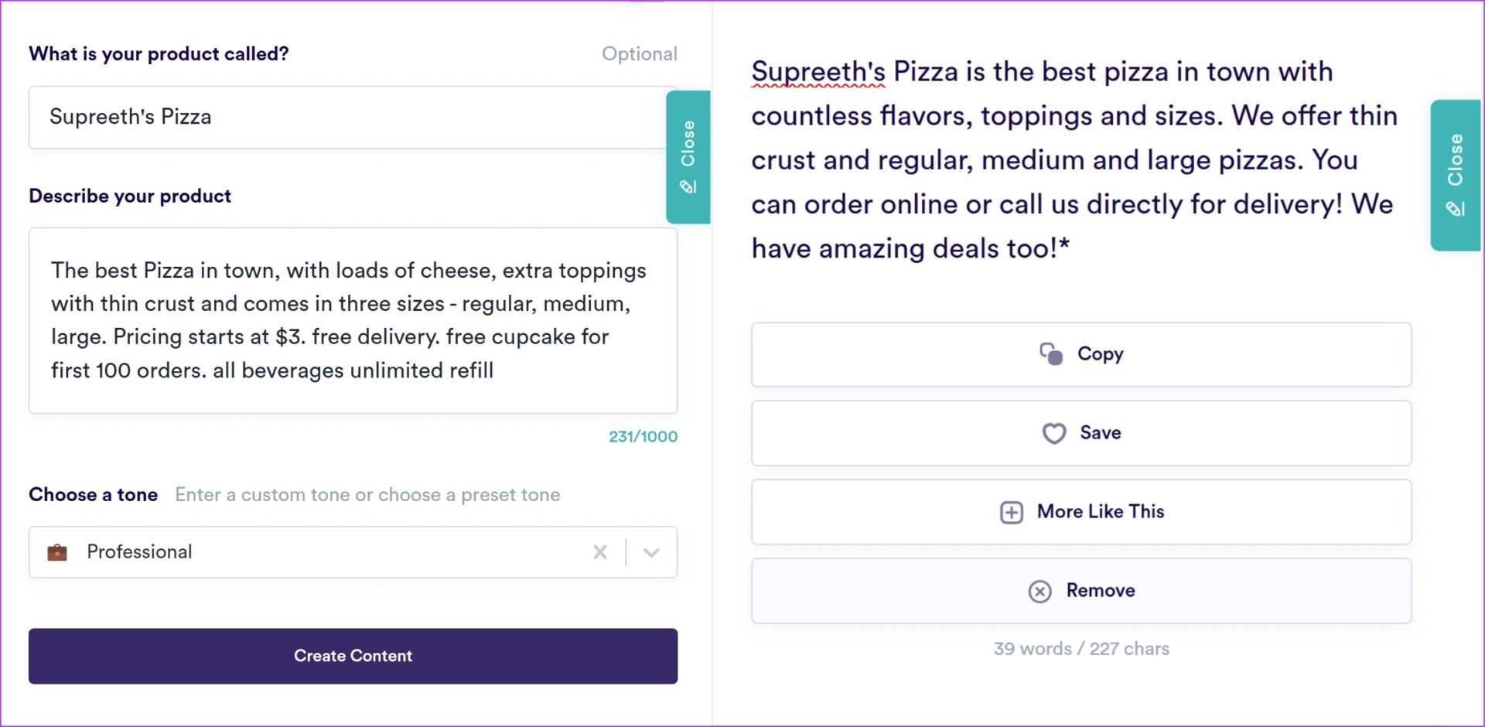This screenshot has width=1485, height=727.
Task: Close the right panel side tab
Action: 1456,175
